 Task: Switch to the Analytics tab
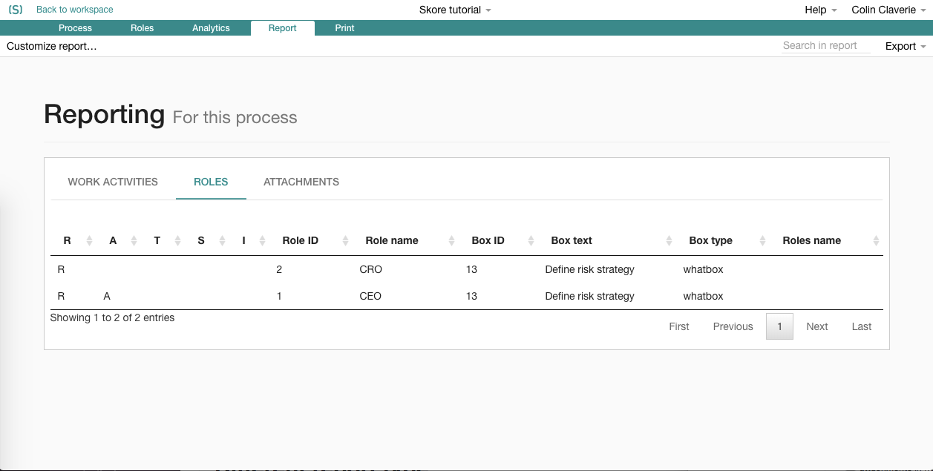pyautogui.click(x=211, y=28)
